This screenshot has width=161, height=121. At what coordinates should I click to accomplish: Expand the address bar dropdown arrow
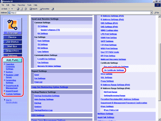pos(151,13)
